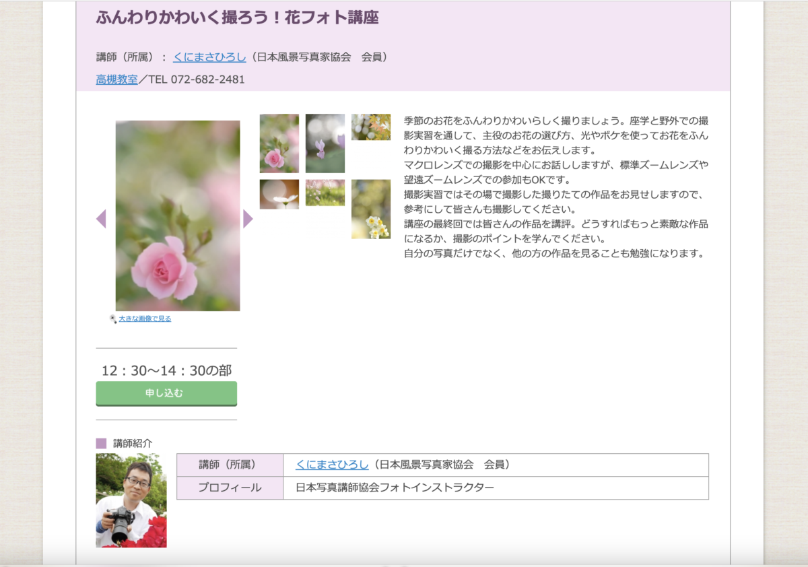Open the 高槻教室 classroom link
This screenshot has width=808, height=567.
[x=116, y=79]
